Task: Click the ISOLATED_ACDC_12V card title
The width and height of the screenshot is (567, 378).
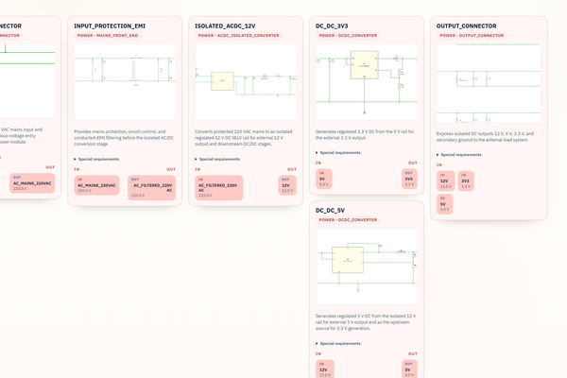Action: pos(225,26)
